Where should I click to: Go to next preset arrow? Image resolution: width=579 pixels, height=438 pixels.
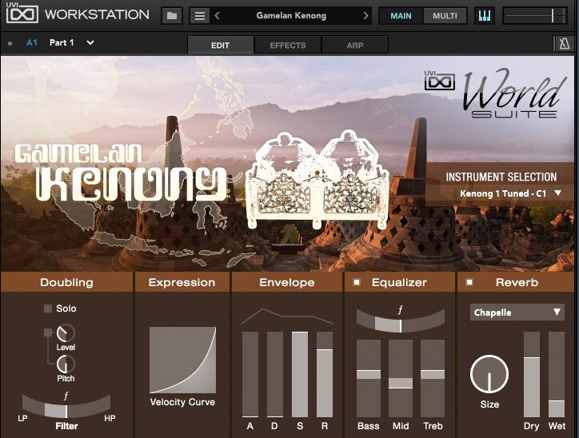click(365, 16)
